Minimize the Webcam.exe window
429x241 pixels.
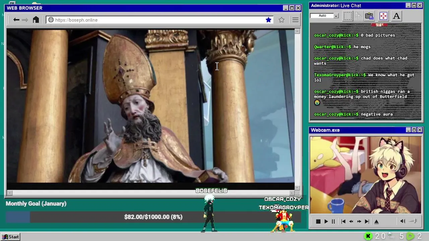pos(408,130)
